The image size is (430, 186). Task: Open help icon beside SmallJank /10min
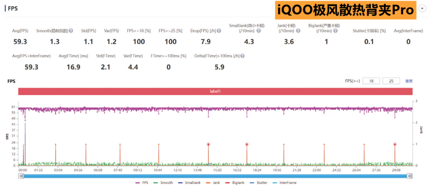(x=259, y=31)
